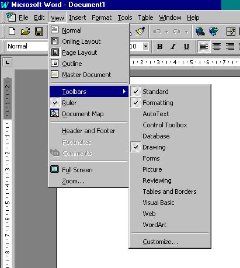This screenshot has width=240, height=268.
Task: Uncheck the Formatting toolbar
Action: [170, 103]
